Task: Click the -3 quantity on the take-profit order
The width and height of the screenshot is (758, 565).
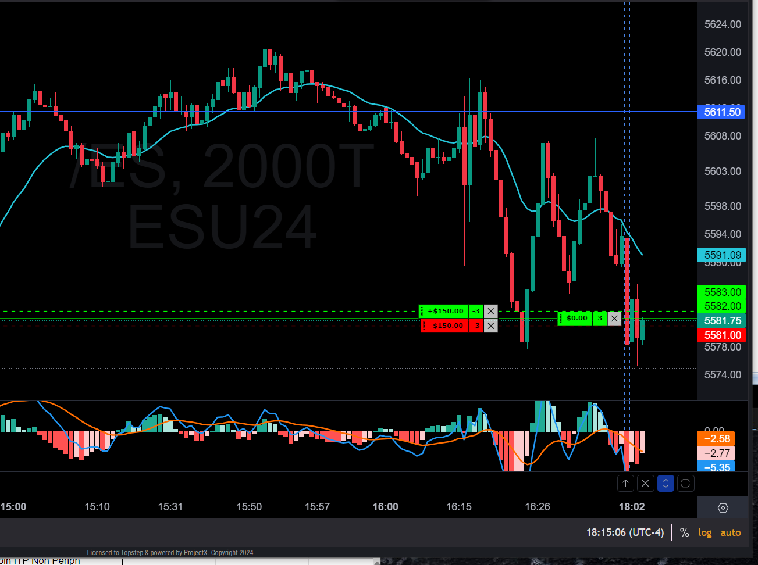Action: click(x=476, y=312)
